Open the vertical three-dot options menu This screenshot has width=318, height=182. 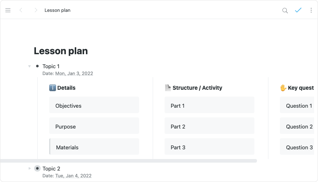(x=311, y=10)
